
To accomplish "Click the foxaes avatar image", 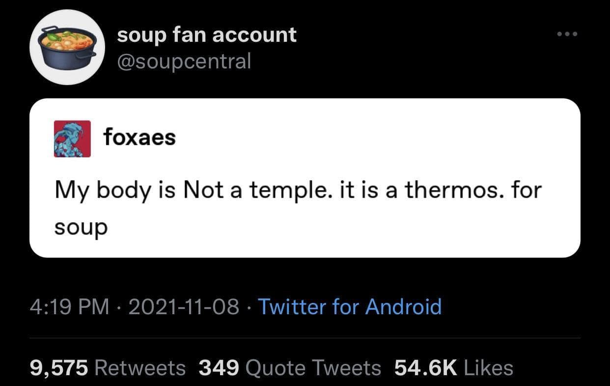I will [x=72, y=139].
